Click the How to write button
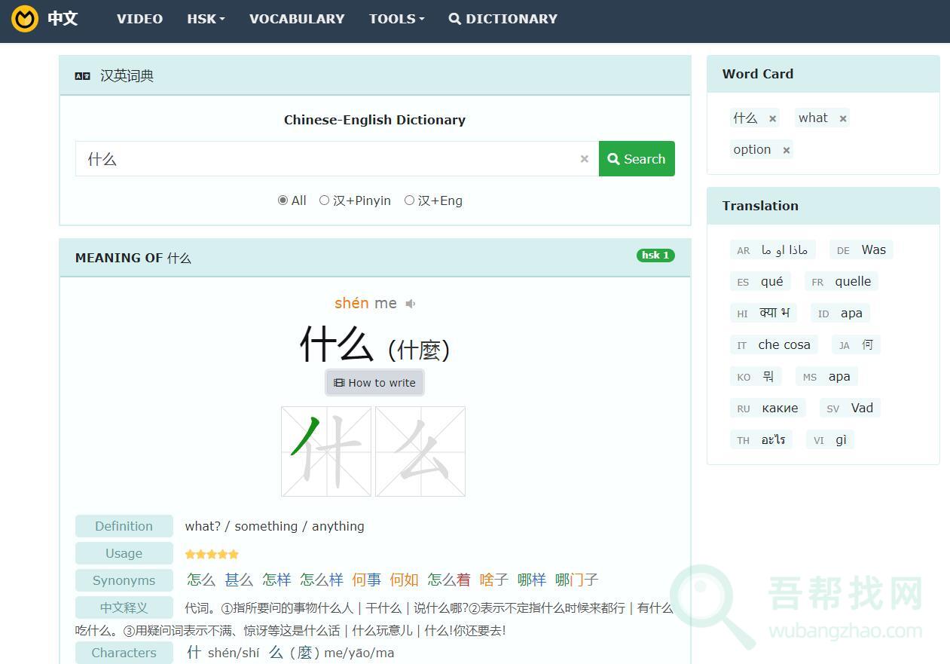 click(375, 383)
